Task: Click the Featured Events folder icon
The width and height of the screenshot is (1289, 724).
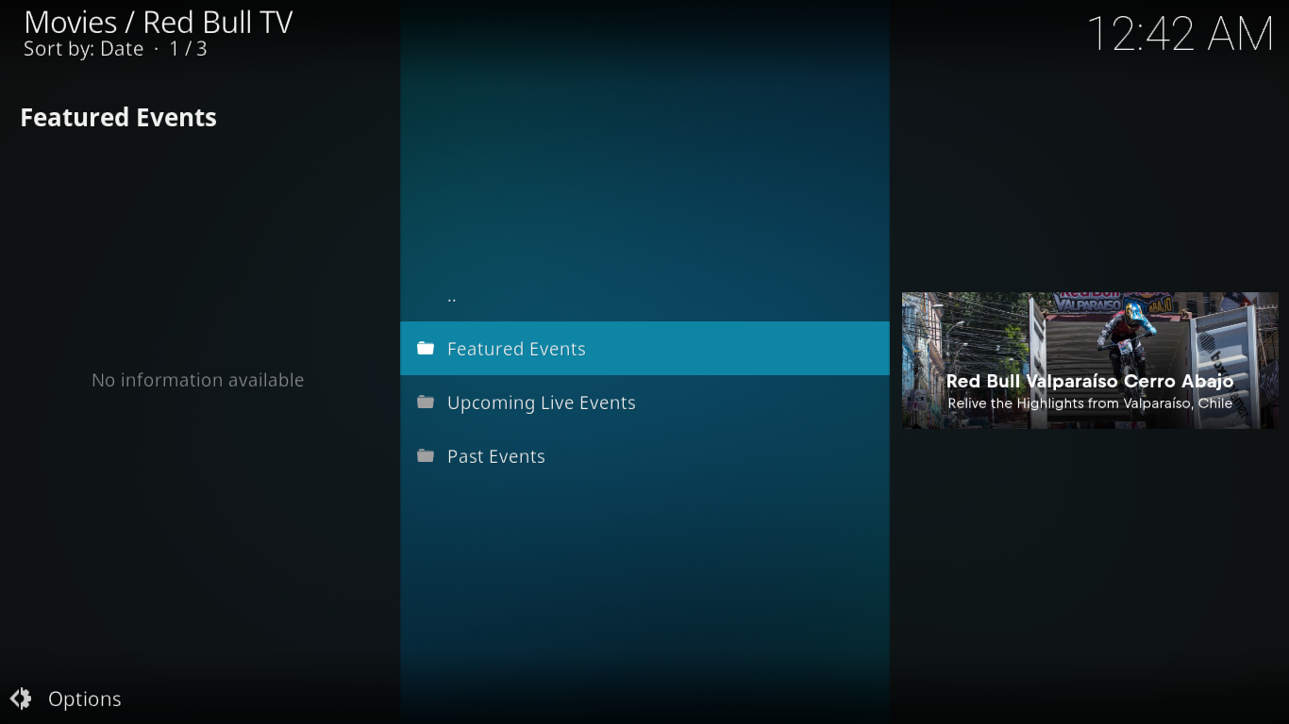Action: (426, 349)
